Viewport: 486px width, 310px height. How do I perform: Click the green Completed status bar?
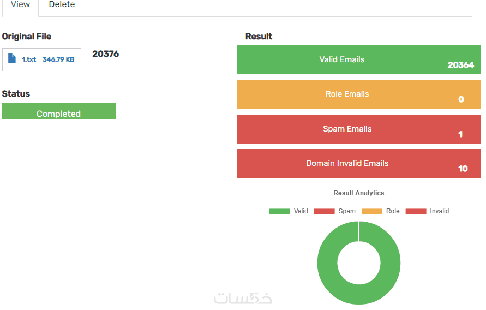[x=59, y=111]
